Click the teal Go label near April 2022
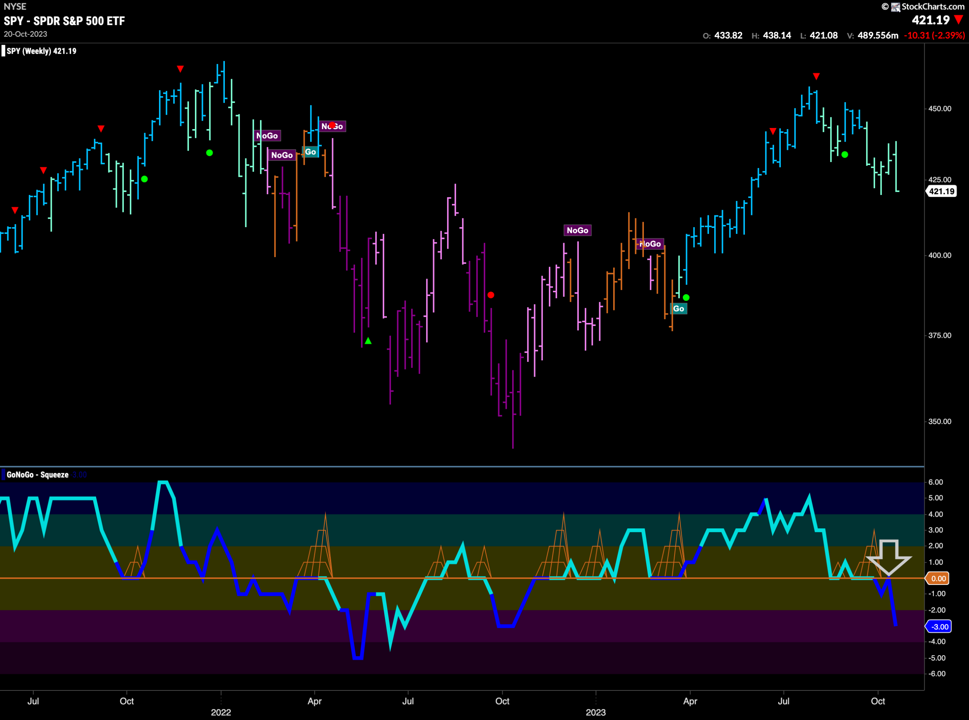The height and width of the screenshot is (720, 969). coord(310,152)
